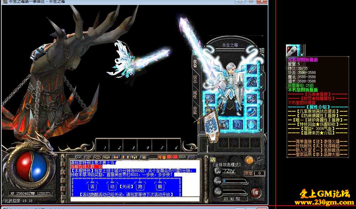The image size is (356, 209).
Task: Click the 永生之毒 character name title
Action: pyautogui.click(x=230, y=45)
